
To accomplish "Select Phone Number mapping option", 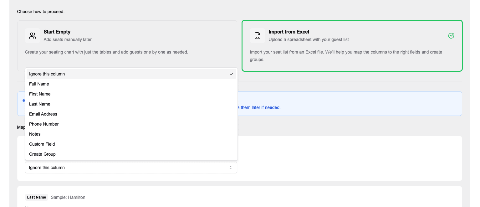I will pos(44,124).
